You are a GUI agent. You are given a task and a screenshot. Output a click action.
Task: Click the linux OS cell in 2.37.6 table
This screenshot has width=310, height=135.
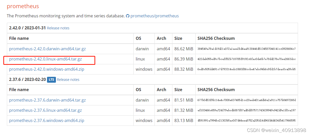point(144,110)
